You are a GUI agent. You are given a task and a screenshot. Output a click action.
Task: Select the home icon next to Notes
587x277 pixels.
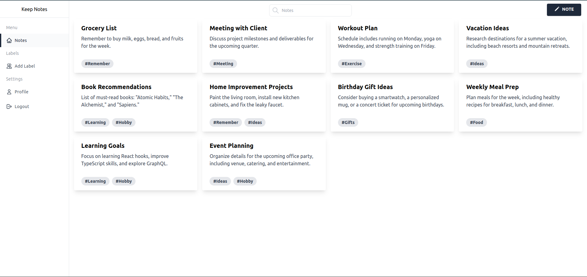pos(9,40)
